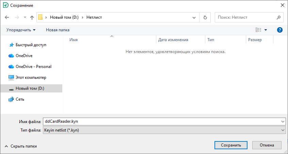
Task: Click the search magnifier icon
Action: pyautogui.click(x=278, y=17)
